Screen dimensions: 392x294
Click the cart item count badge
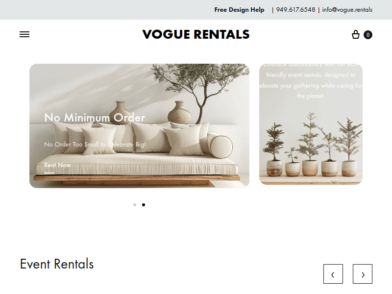click(x=368, y=35)
